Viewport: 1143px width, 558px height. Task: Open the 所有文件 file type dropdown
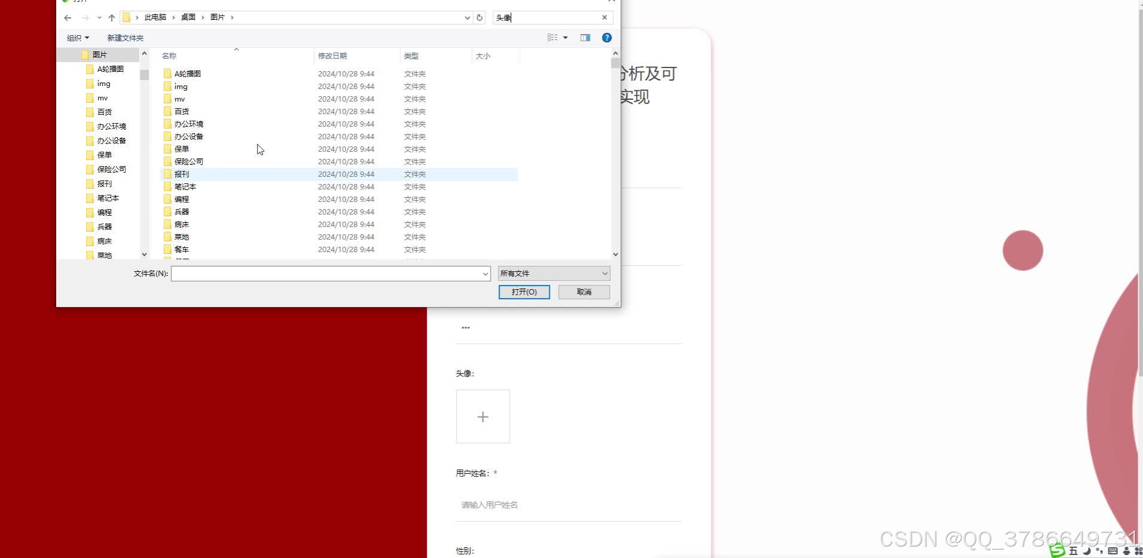point(553,273)
